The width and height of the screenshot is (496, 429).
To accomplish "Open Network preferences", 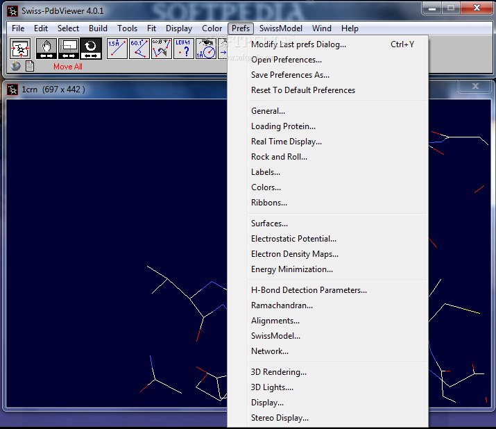I will [x=327, y=351].
